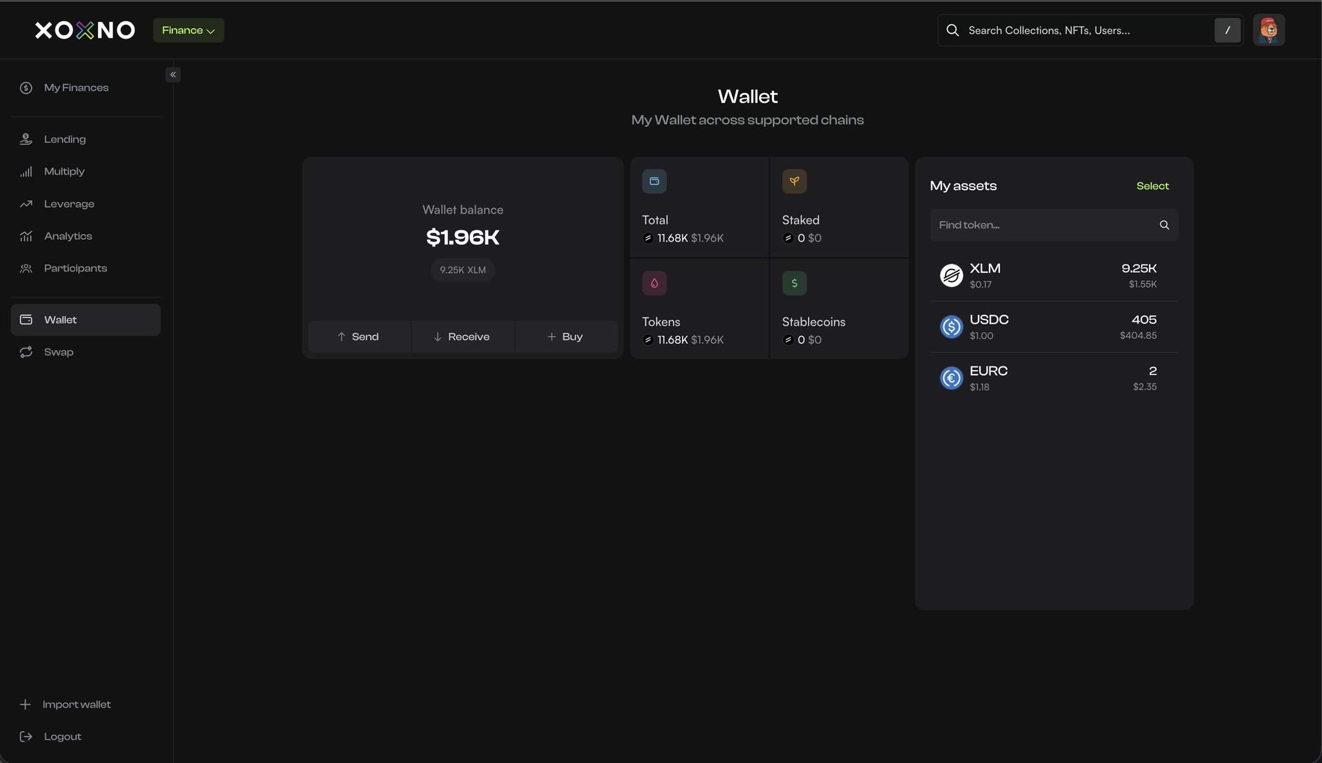The height and width of the screenshot is (763, 1322).
Task: Select the USDC asset icon
Action: pyautogui.click(x=951, y=327)
